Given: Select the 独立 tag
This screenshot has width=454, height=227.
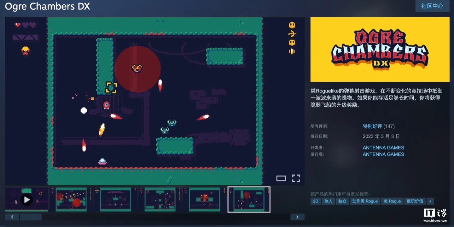Looking at the screenshot, I should click(x=342, y=201).
